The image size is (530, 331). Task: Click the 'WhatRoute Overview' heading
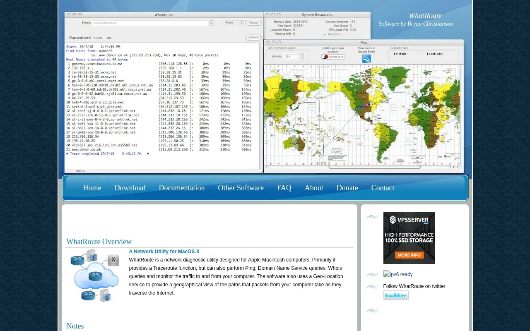pos(99,242)
